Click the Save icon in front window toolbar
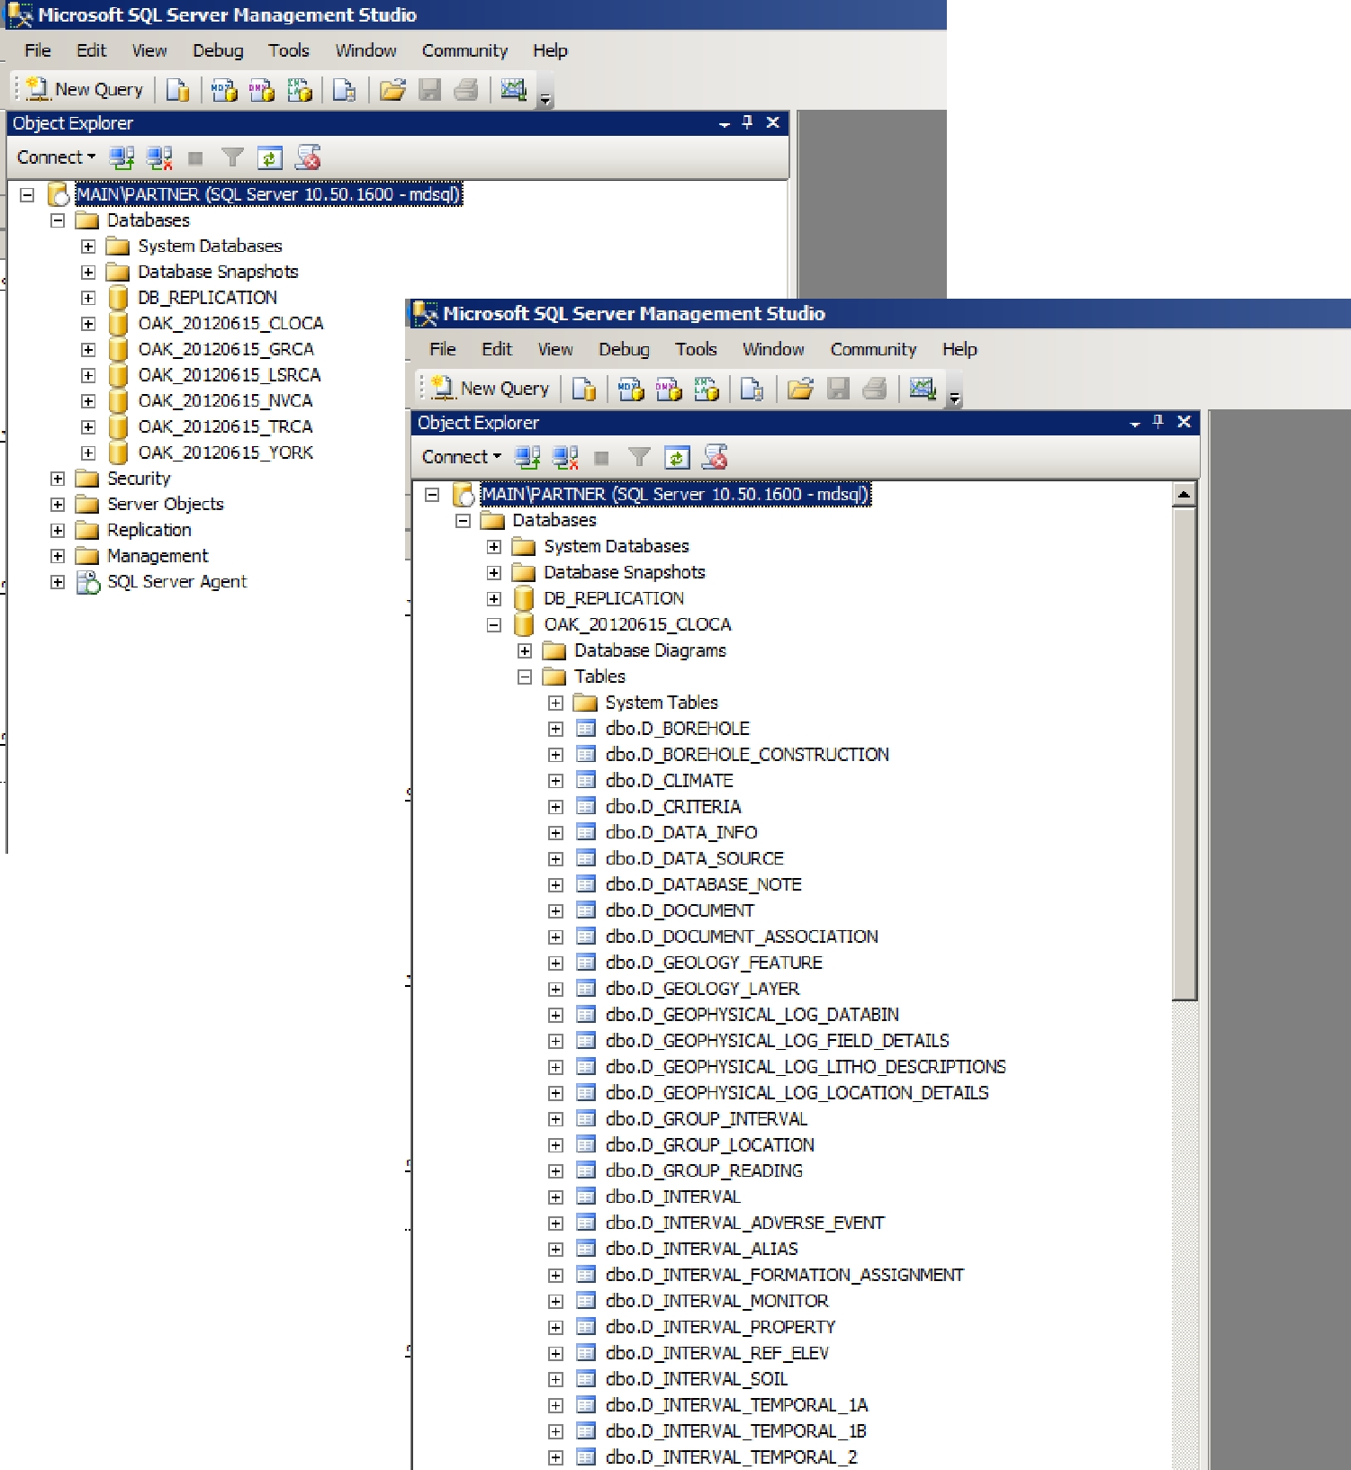The height and width of the screenshot is (1470, 1351). pyautogui.click(x=838, y=388)
